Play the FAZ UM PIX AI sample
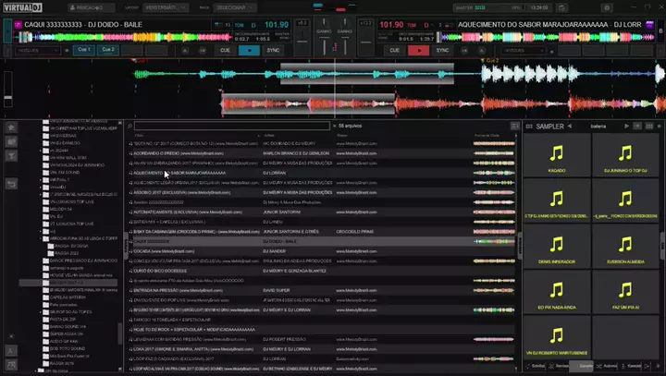Viewport: 666px width, 376px height. 625,292
